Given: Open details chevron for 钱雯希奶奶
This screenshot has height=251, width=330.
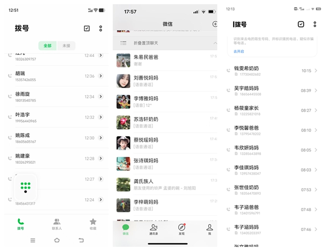Looking at the screenshot, I should [316, 71].
